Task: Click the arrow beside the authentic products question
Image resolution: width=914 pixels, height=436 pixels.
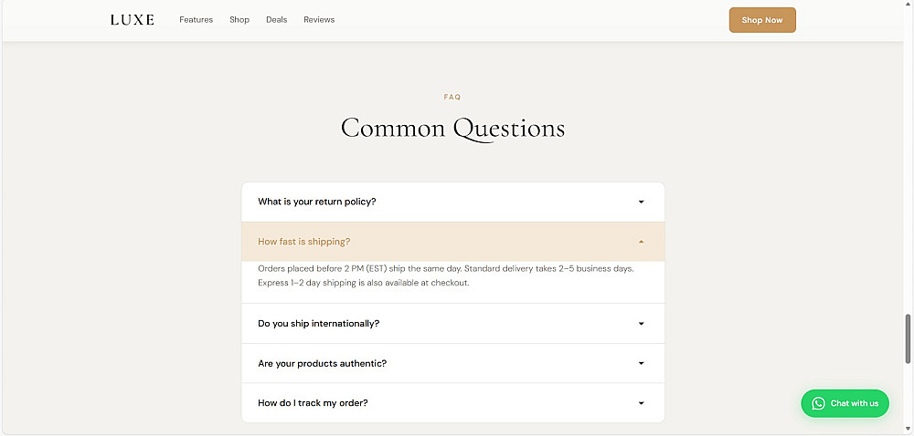Action: (641, 363)
